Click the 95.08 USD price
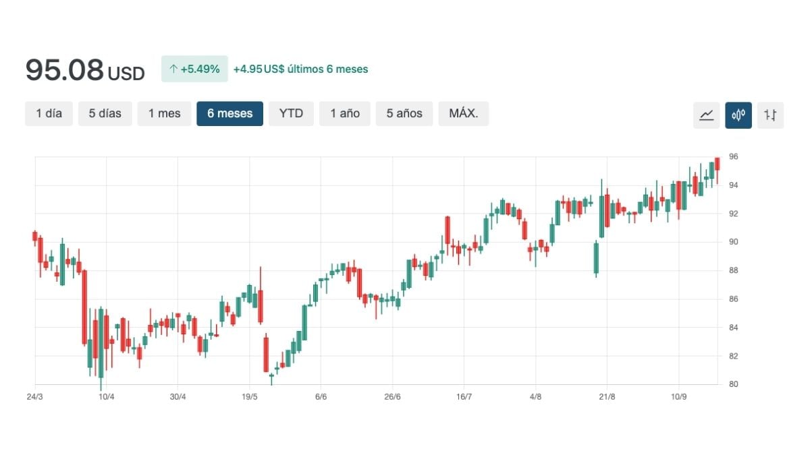Image resolution: width=810 pixels, height=455 pixels. (x=84, y=70)
